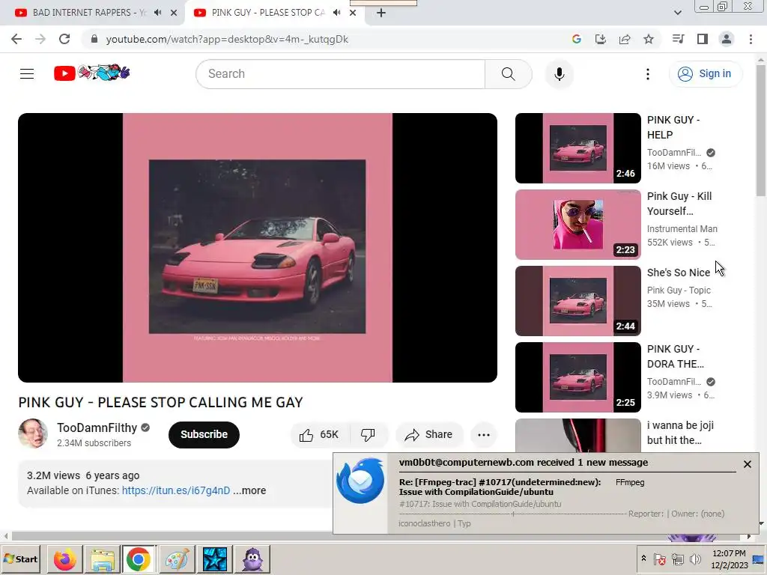Open a new tab with the plus button
This screenshot has width=767, height=575.
pyautogui.click(x=381, y=13)
